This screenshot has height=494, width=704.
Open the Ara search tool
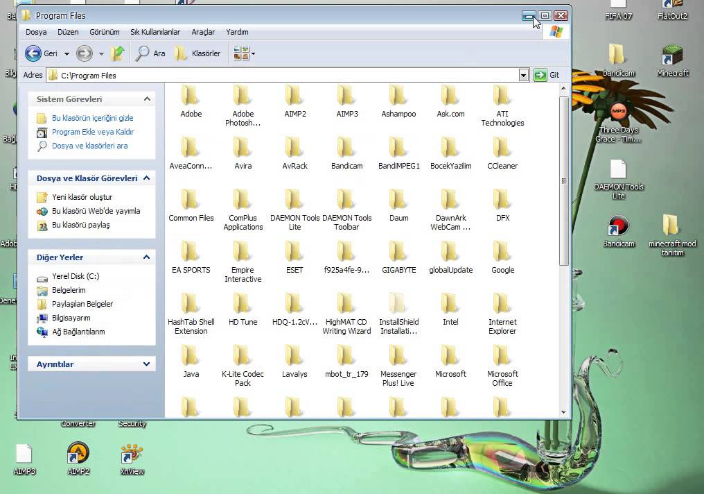pyautogui.click(x=150, y=53)
